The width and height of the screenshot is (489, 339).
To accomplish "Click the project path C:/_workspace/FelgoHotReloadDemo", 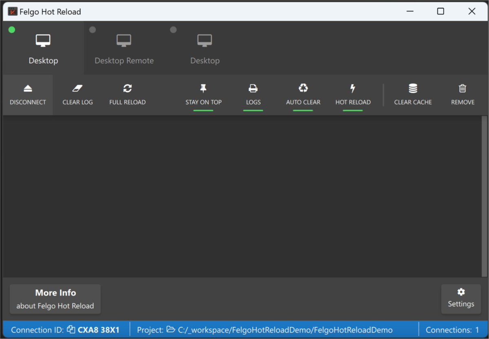I will pyautogui.click(x=285, y=330).
